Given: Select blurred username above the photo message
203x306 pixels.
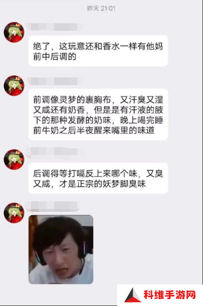Looking at the screenshot, I should click(x=53, y=206).
